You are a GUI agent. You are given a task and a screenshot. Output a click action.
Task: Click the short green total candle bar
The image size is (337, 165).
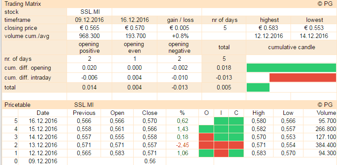click(x=258, y=87)
